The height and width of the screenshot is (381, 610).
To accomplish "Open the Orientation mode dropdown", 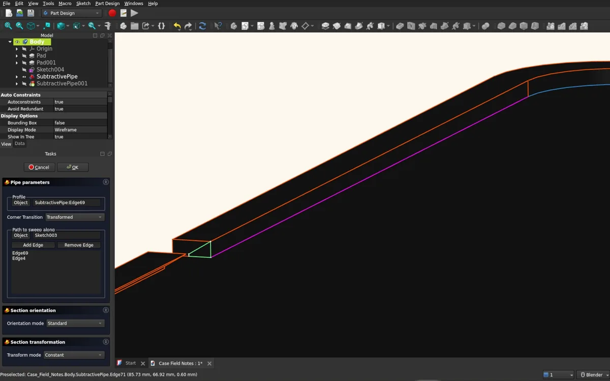I will point(75,323).
